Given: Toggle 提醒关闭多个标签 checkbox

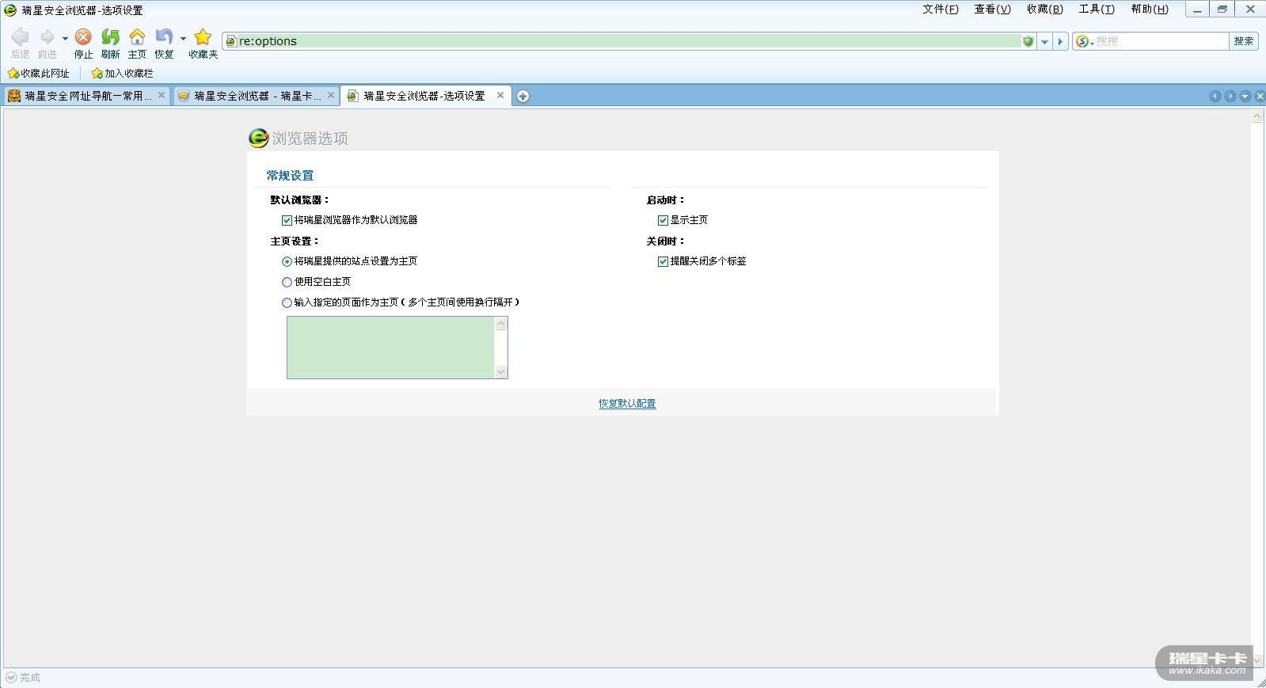Looking at the screenshot, I should (663, 261).
